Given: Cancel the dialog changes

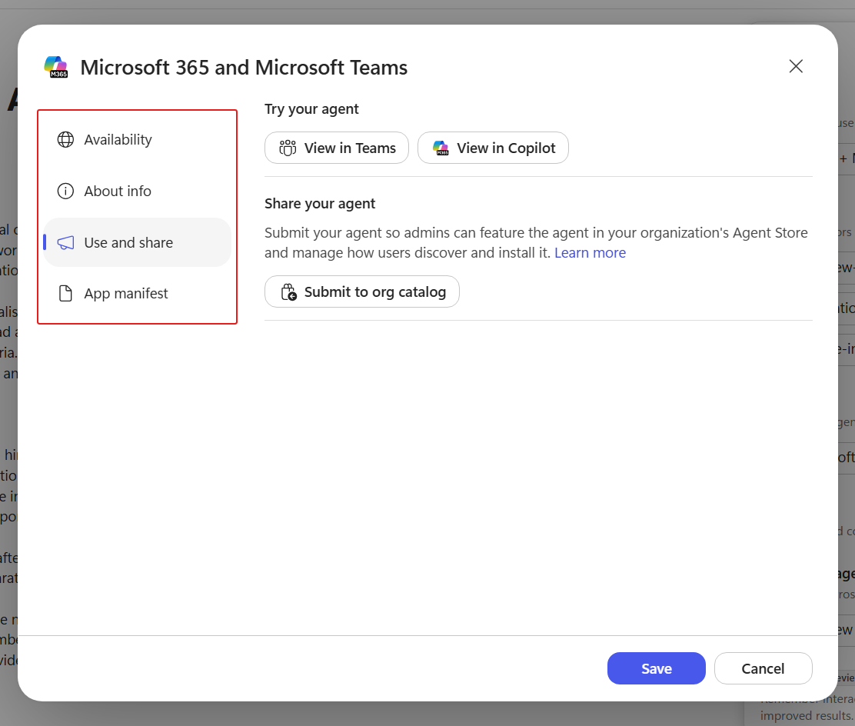Looking at the screenshot, I should 763,668.
